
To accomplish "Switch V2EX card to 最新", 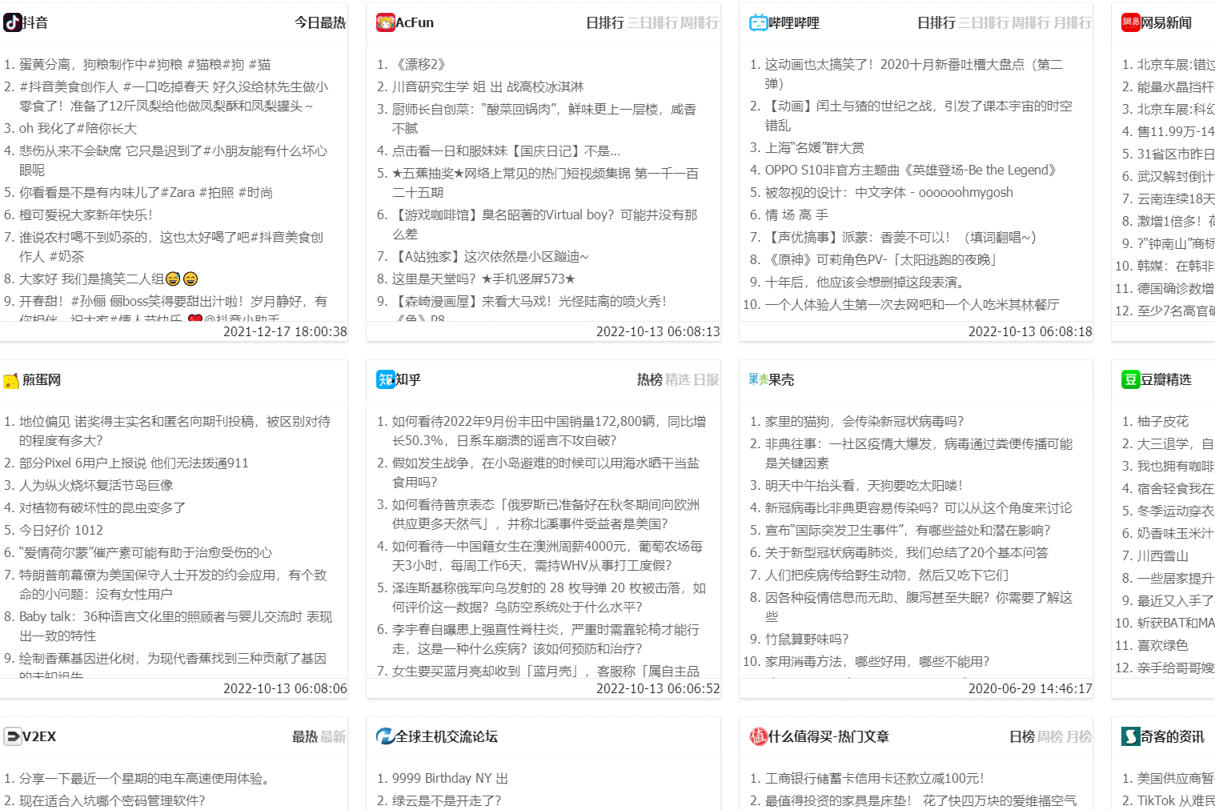I will click(333, 736).
